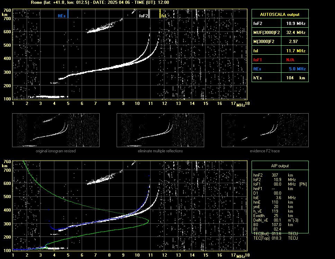The image size is (335, 259).
Task: Click the red foF1 label cell
Action: (x=266, y=60)
